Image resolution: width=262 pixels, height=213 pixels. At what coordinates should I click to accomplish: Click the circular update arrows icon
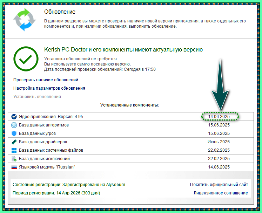pos(25,20)
